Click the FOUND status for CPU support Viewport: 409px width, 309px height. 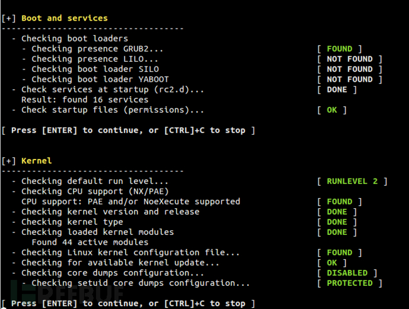[339, 202]
